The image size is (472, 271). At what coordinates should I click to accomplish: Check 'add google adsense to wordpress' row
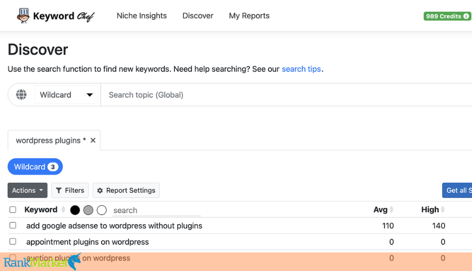click(x=13, y=225)
